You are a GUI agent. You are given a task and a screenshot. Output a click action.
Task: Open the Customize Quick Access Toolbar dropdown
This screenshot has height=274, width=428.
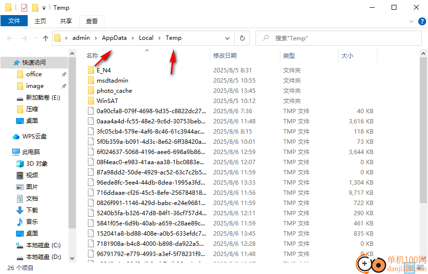pos(44,8)
